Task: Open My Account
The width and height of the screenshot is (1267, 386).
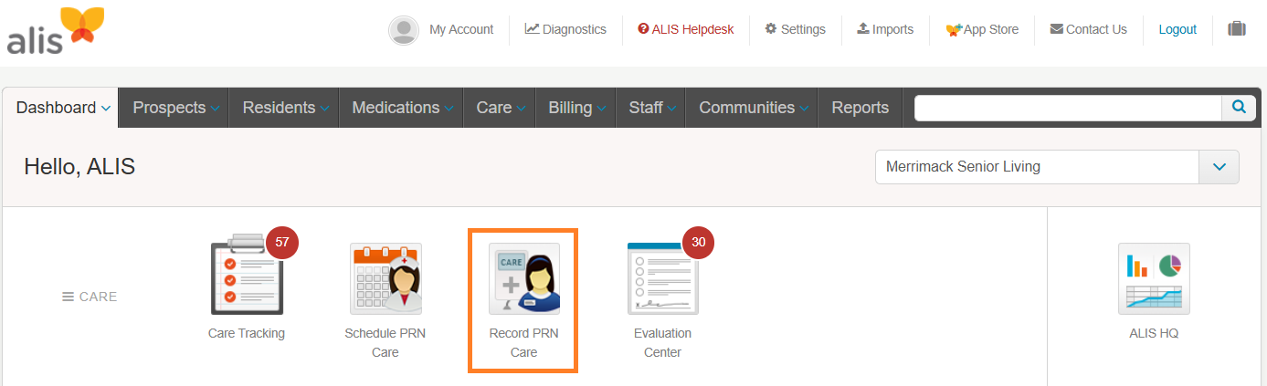Action: (x=461, y=29)
